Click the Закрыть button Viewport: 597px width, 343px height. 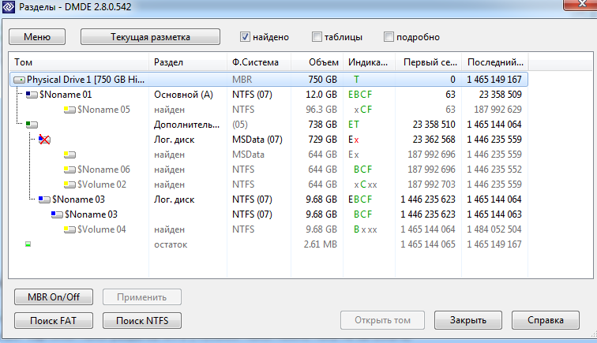tap(468, 320)
